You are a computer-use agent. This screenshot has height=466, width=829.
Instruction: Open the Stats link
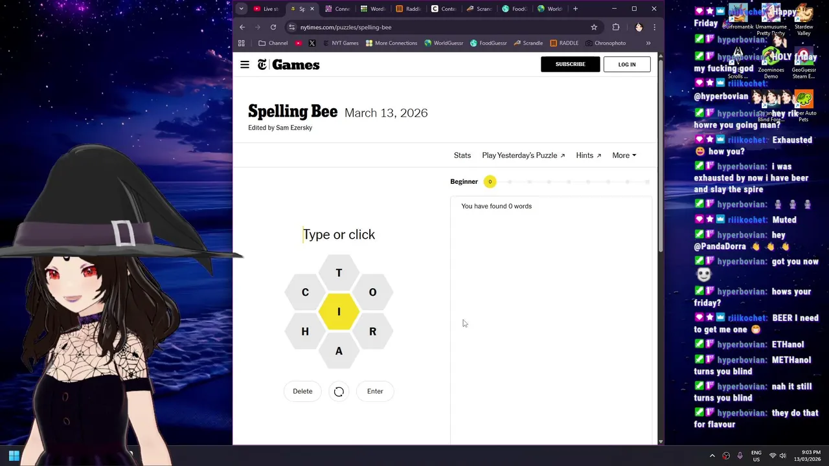click(462, 155)
